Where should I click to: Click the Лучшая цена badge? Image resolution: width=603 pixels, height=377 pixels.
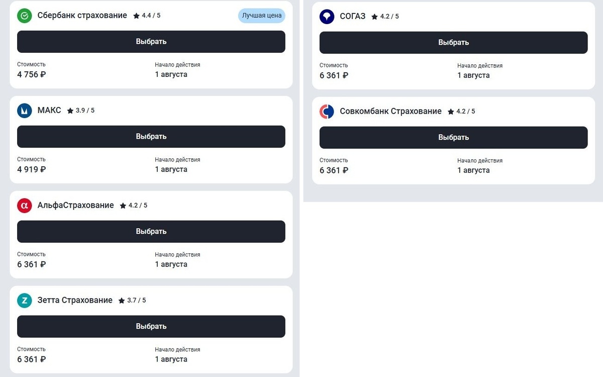[262, 16]
